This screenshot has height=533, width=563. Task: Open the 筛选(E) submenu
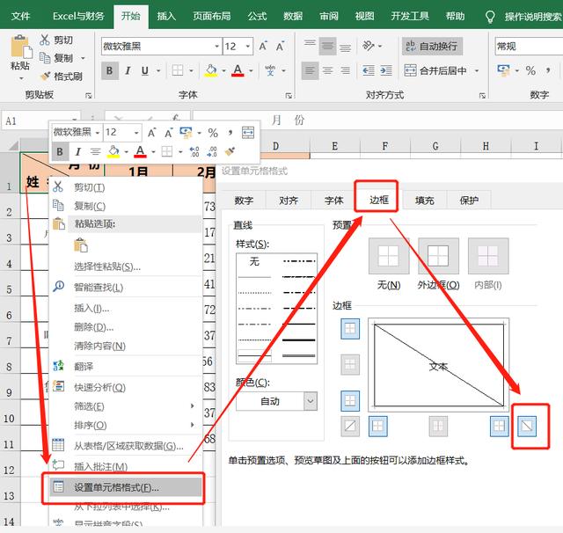(126, 406)
